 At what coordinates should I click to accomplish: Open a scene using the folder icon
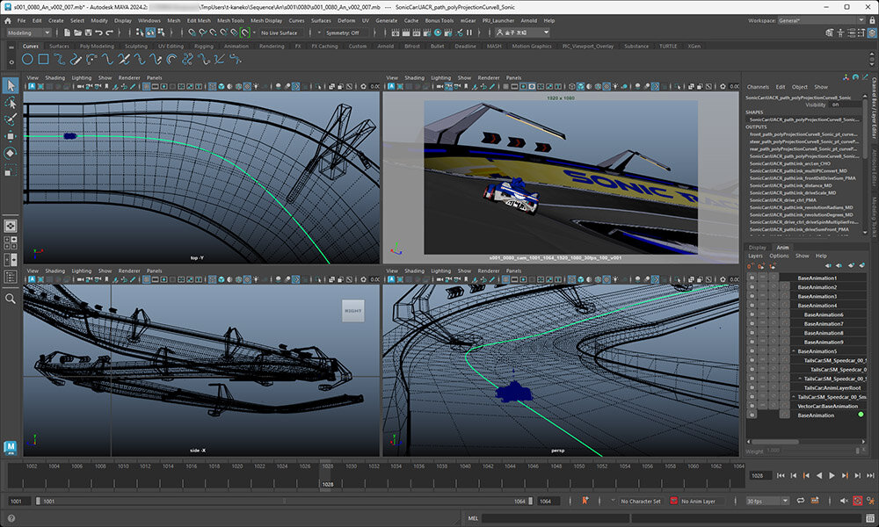click(x=77, y=32)
